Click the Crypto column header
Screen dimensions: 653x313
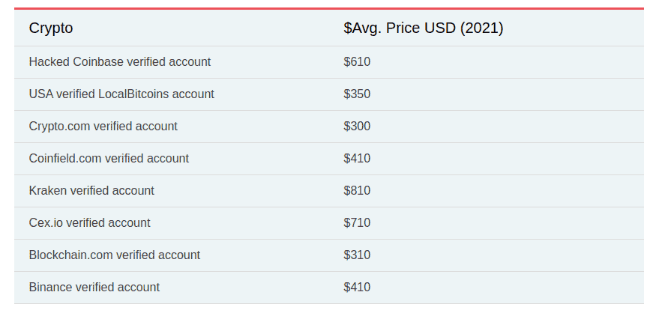(x=51, y=28)
